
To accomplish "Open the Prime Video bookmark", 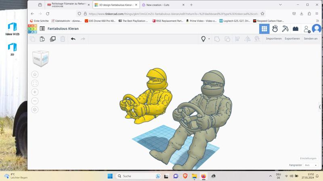I will 201,21.
